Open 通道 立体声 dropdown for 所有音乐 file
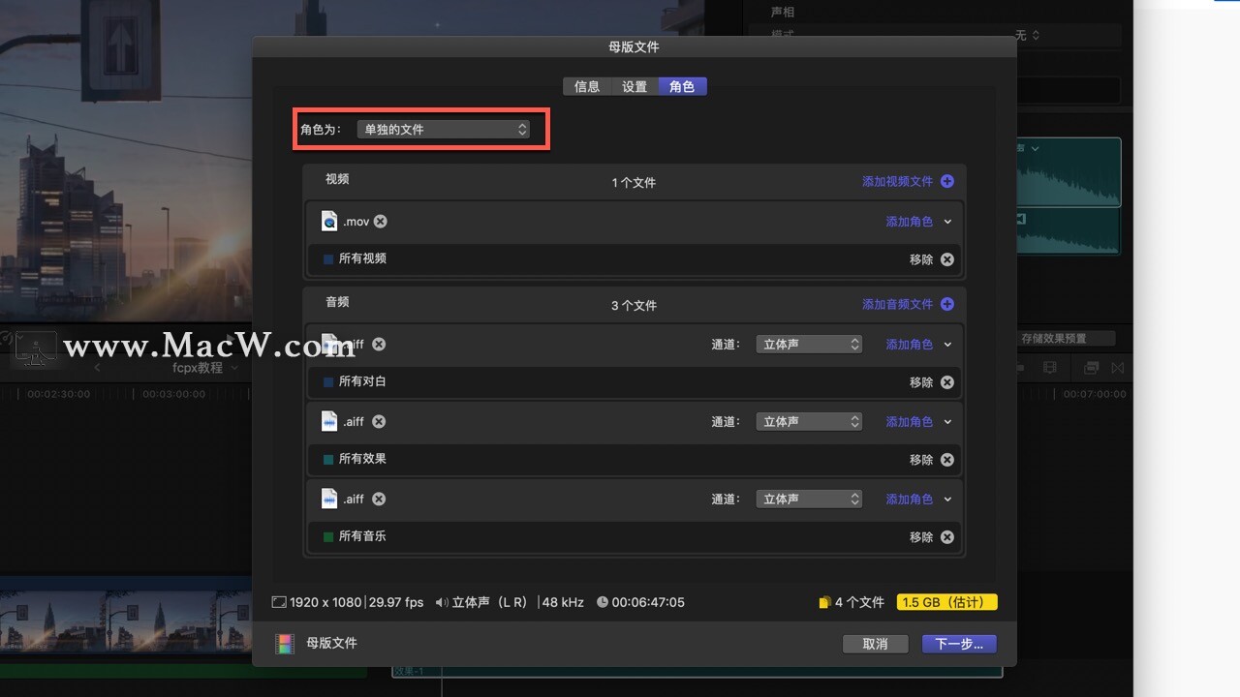Screen dimensions: 1240x697 tap(809, 499)
